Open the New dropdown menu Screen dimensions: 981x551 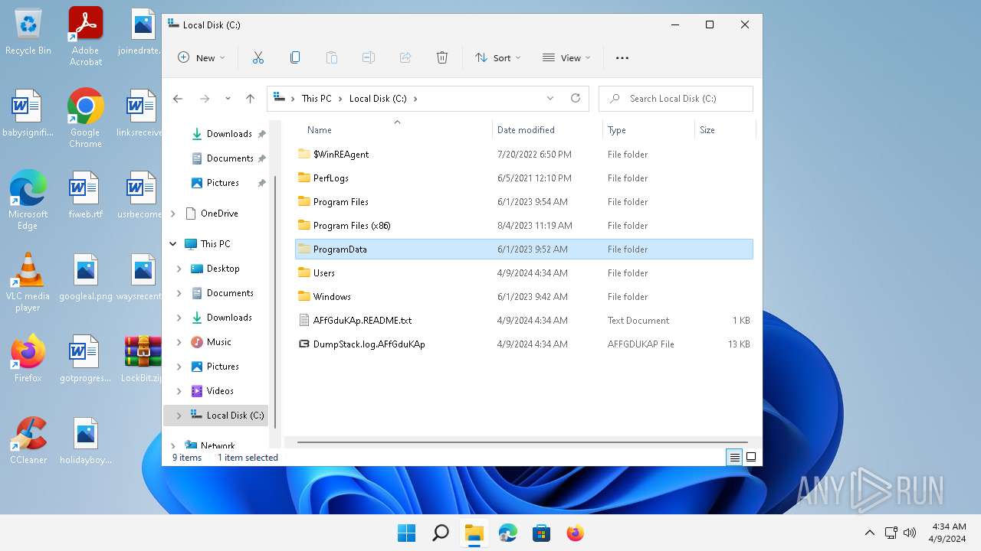pyautogui.click(x=202, y=57)
